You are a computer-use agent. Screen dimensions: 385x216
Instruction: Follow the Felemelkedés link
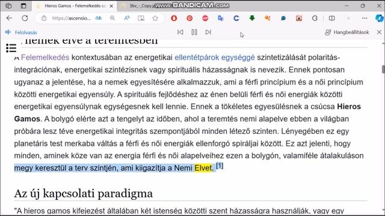tap(45, 58)
